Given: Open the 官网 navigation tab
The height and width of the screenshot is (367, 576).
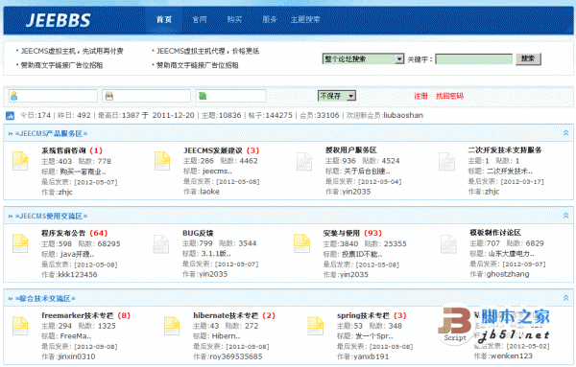Looking at the screenshot, I should [x=200, y=19].
